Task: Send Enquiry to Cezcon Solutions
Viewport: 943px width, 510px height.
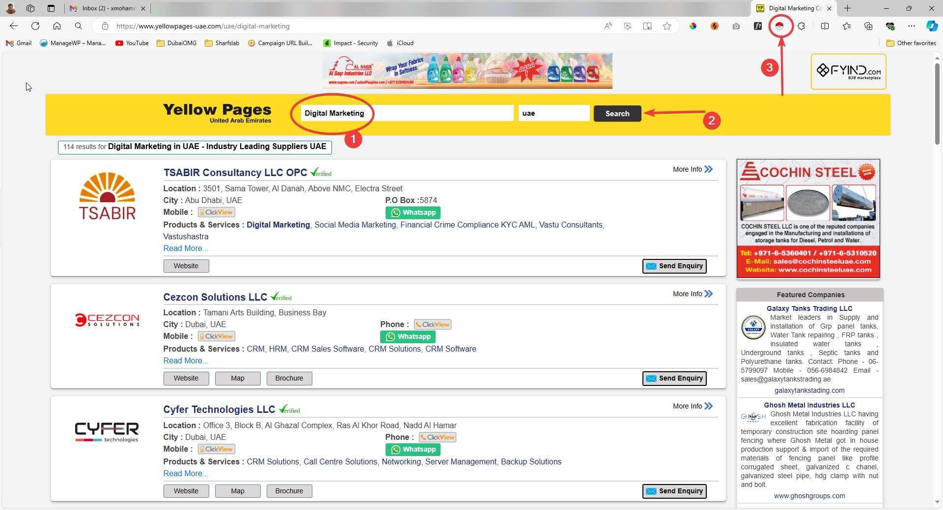Action: pos(674,378)
